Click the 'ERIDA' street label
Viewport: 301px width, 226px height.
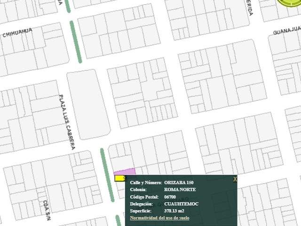coord(250,8)
